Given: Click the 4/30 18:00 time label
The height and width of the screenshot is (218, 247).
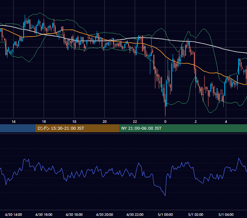Looking at the screenshot, I should [74, 214].
